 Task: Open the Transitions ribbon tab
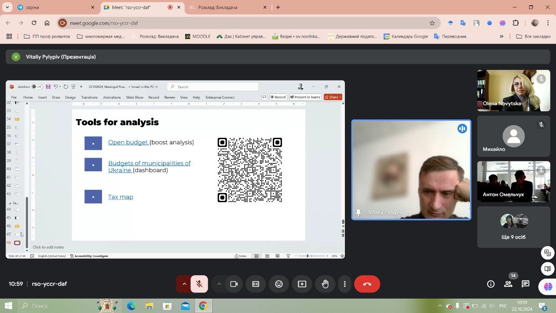[x=89, y=97]
